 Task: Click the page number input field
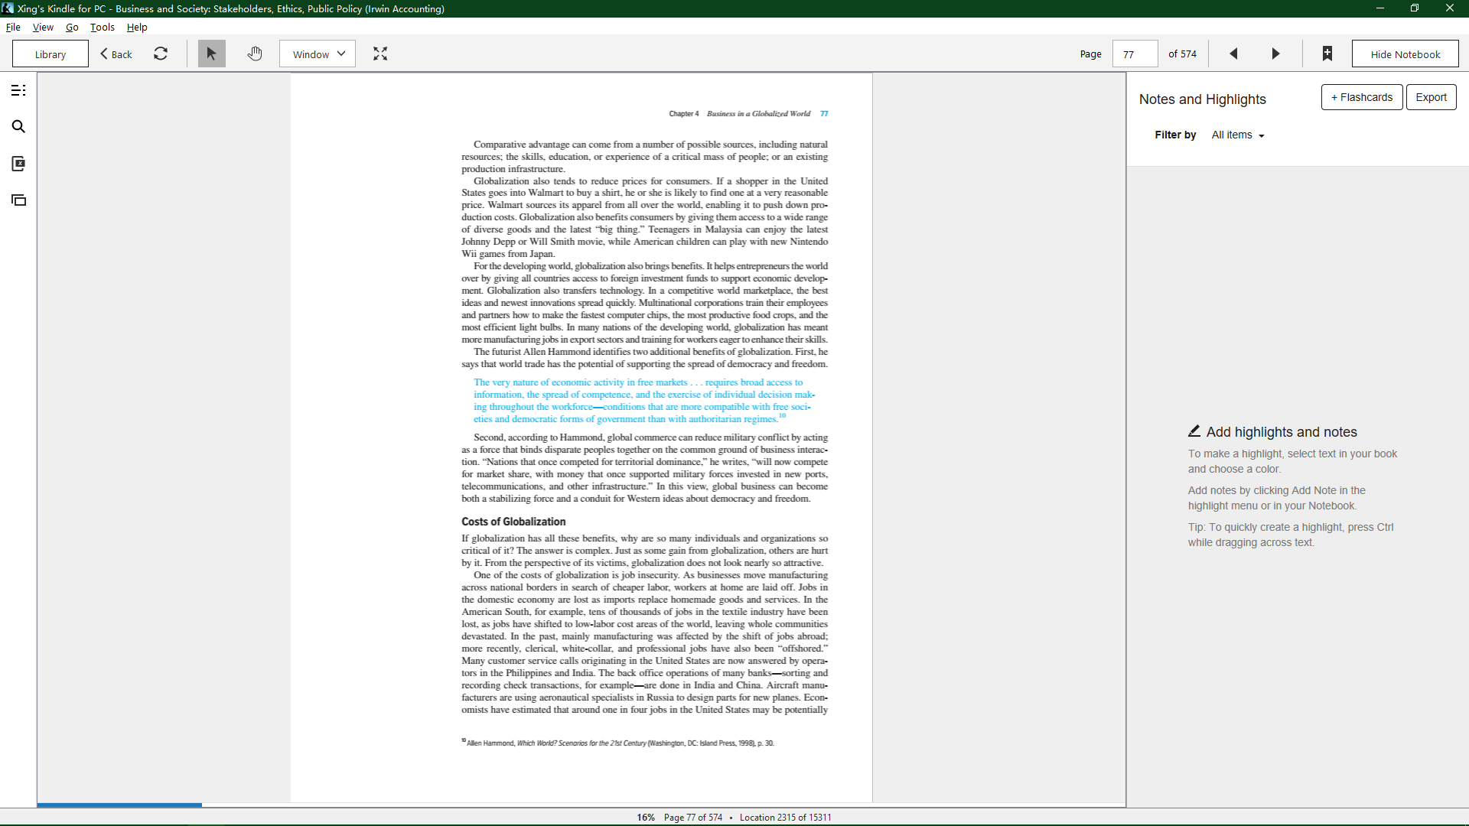[x=1135, y=54]
